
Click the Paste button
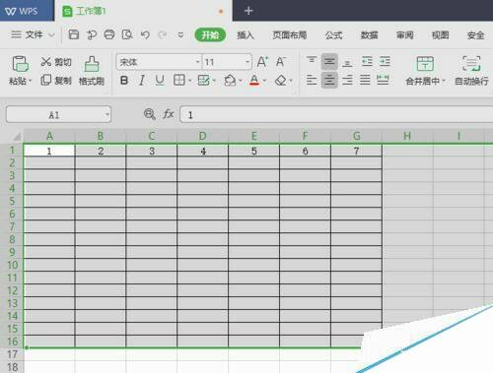pos(20,70)
